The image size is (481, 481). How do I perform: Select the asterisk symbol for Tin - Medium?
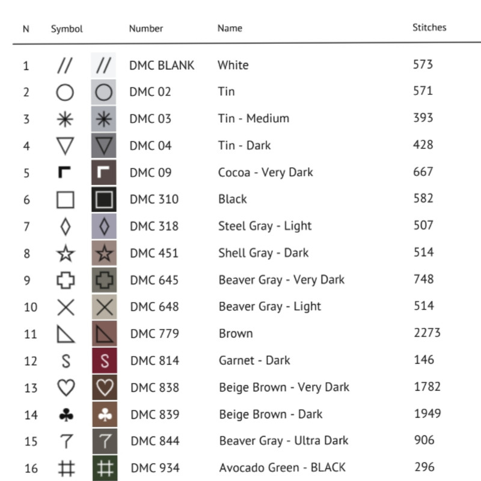click(x=65, y=119)
